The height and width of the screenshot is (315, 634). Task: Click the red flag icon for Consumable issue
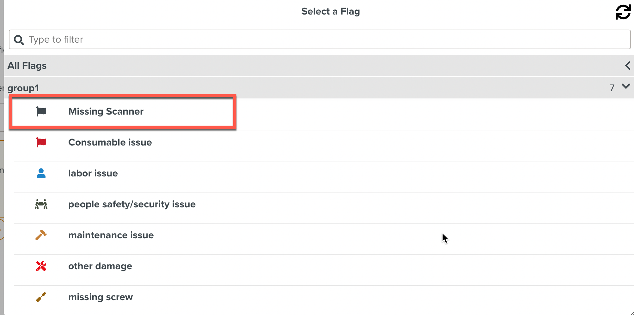[41, 142]
